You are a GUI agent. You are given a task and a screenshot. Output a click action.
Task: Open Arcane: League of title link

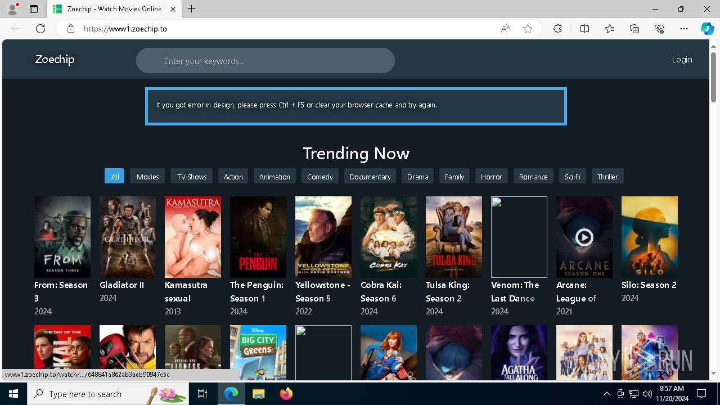click(576, 291)
